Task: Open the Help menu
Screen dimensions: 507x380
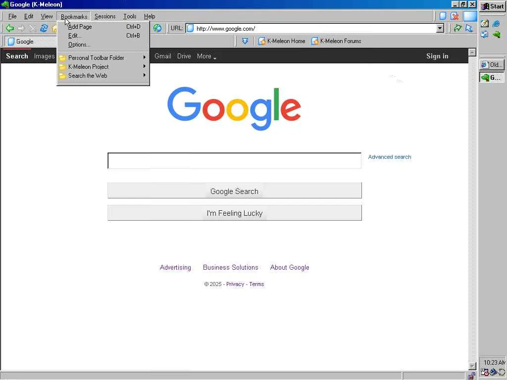Action: pyautogui.click(x=150, y=16)
